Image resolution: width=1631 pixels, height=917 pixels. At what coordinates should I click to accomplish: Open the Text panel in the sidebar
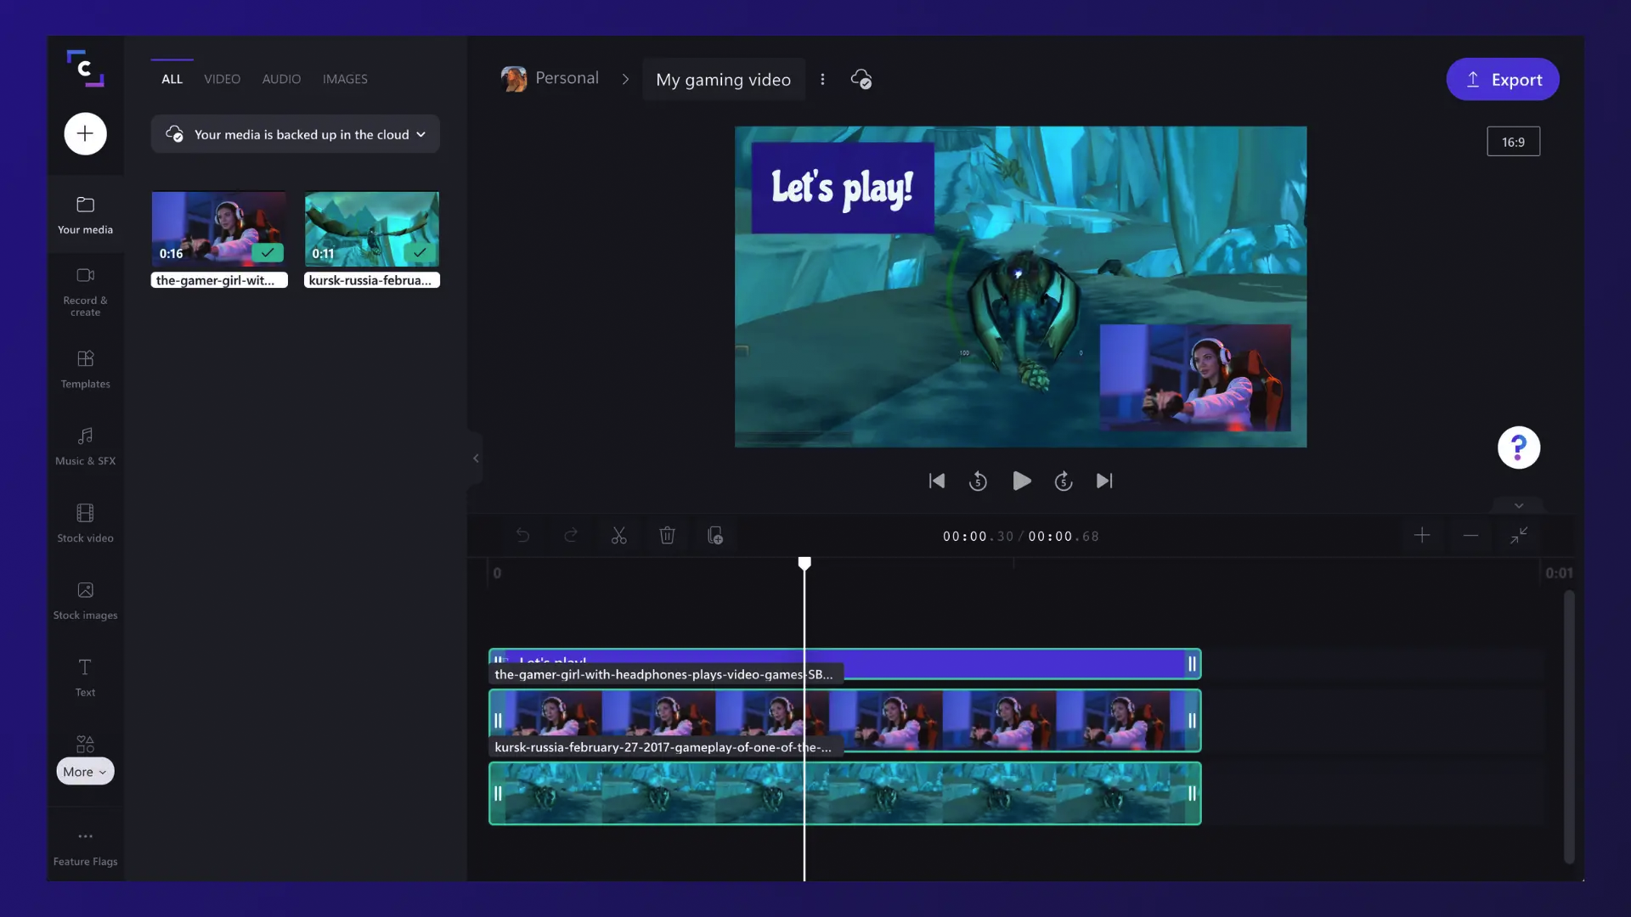pyautogui.click(x=84, y=678)
